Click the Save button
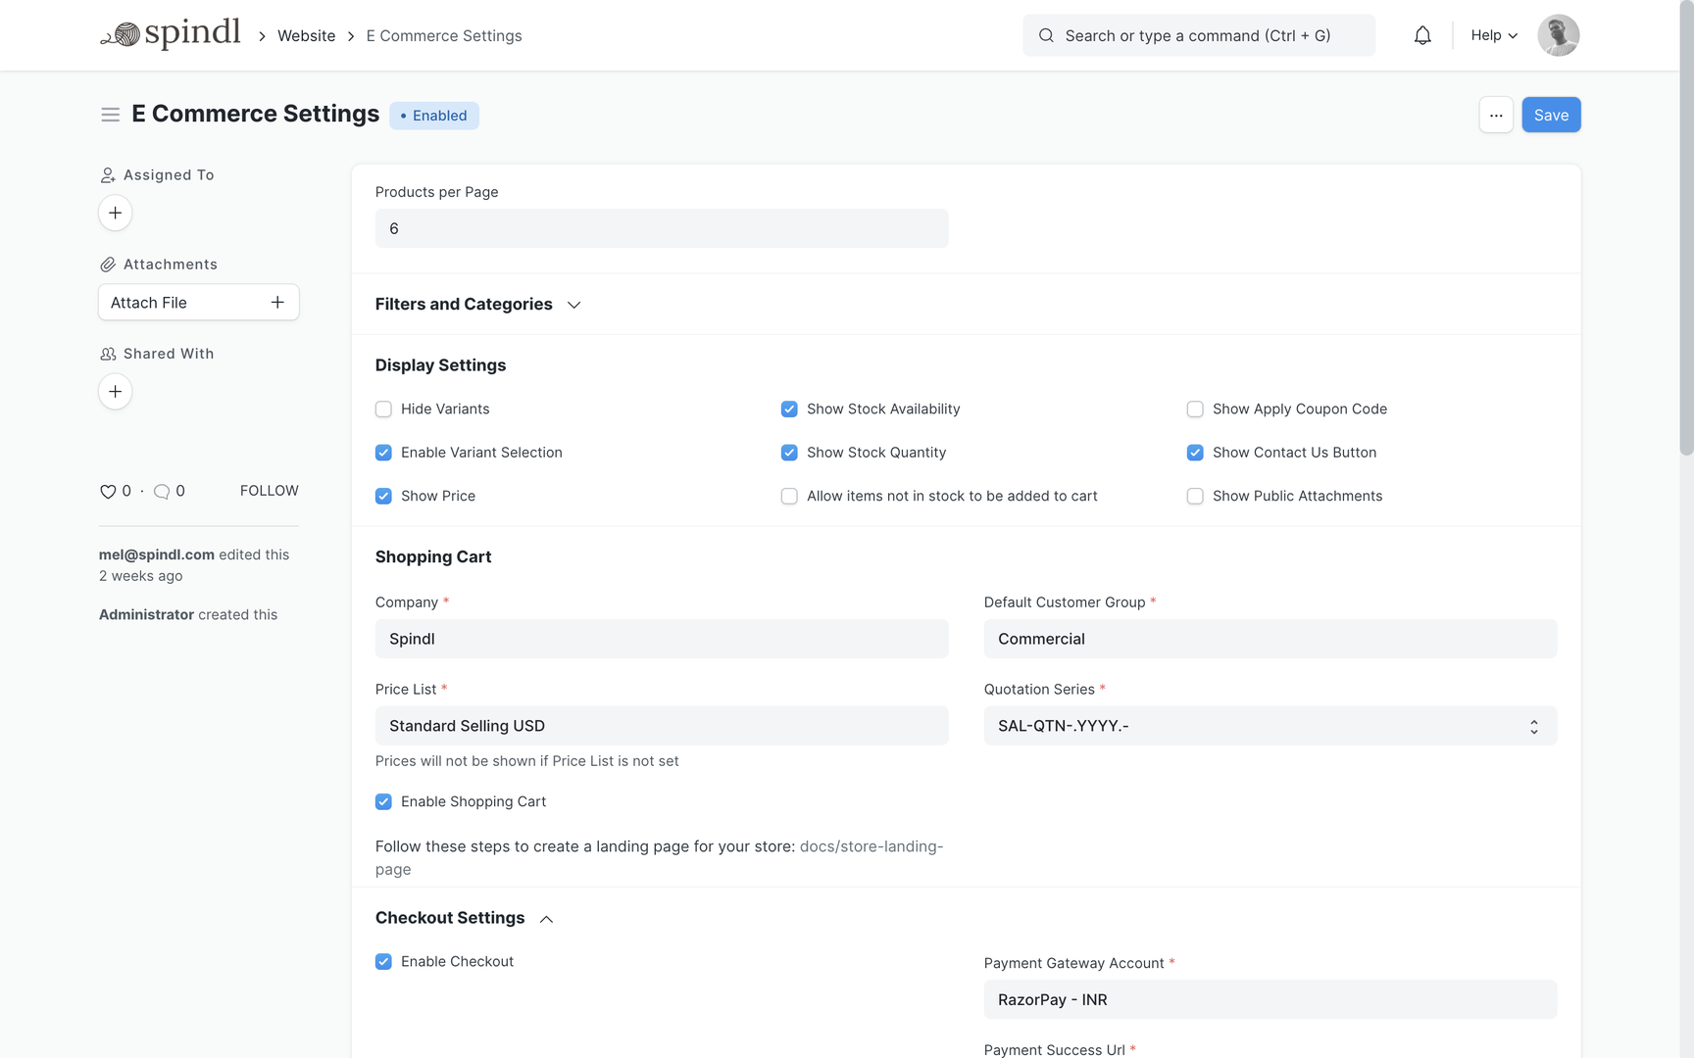 (x=1550, y=115)
